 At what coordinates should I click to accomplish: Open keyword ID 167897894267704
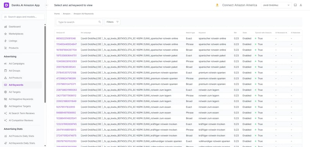(x=66, y=50)
